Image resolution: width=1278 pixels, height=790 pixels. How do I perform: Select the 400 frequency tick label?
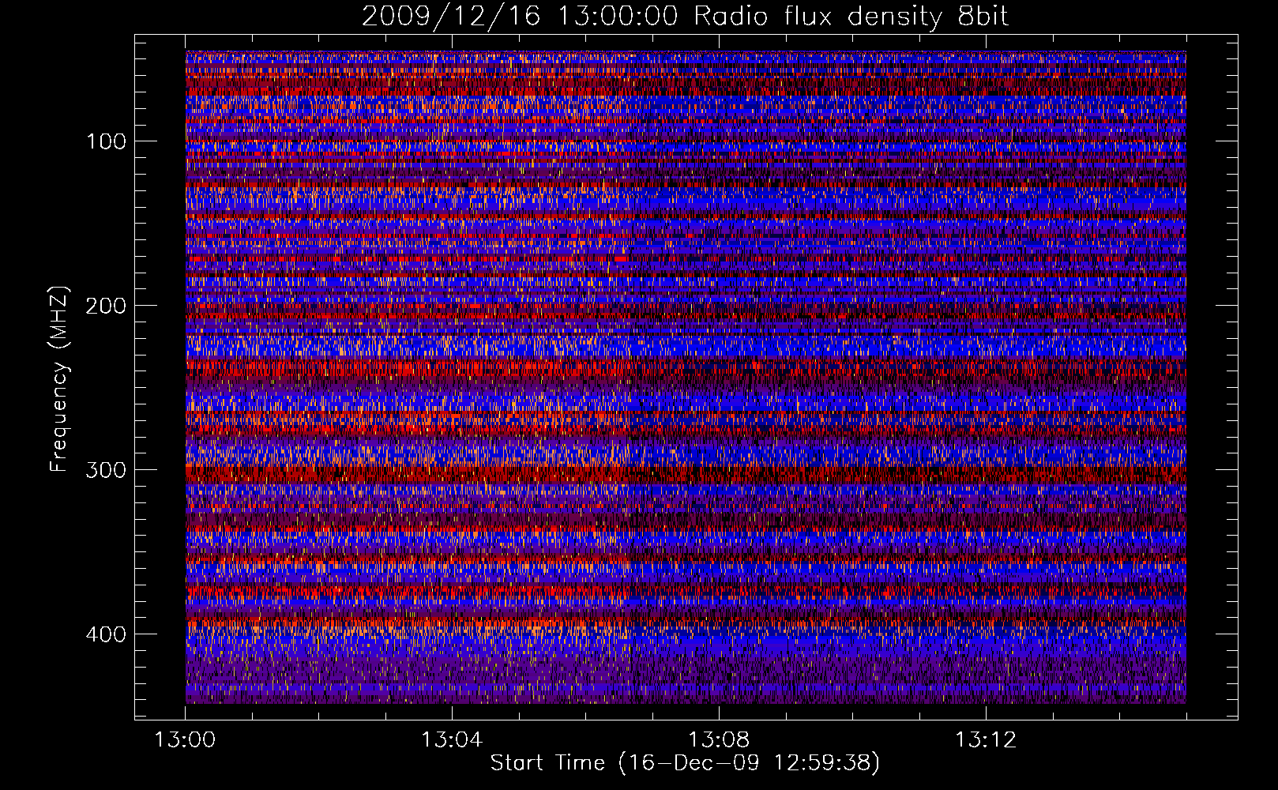point(106,635)
